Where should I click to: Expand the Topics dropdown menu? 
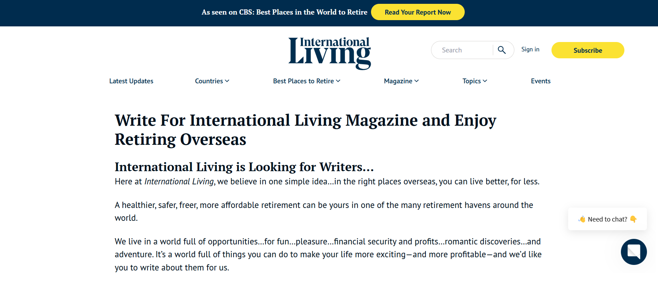475,81
